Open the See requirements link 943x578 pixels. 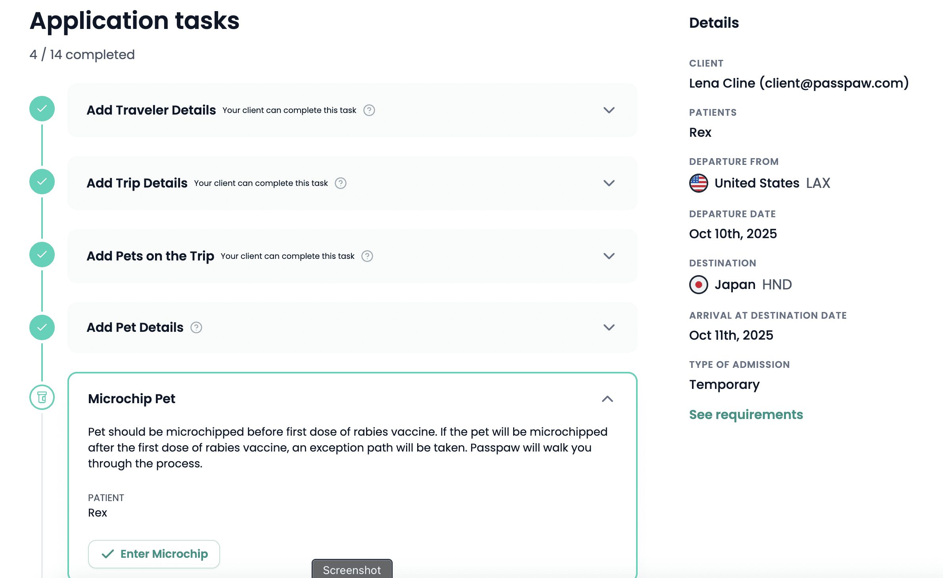click(x=746, y=415)
